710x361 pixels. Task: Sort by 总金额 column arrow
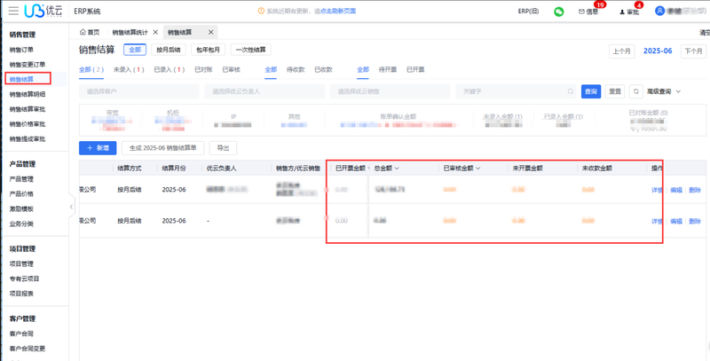tap(397, 168)
